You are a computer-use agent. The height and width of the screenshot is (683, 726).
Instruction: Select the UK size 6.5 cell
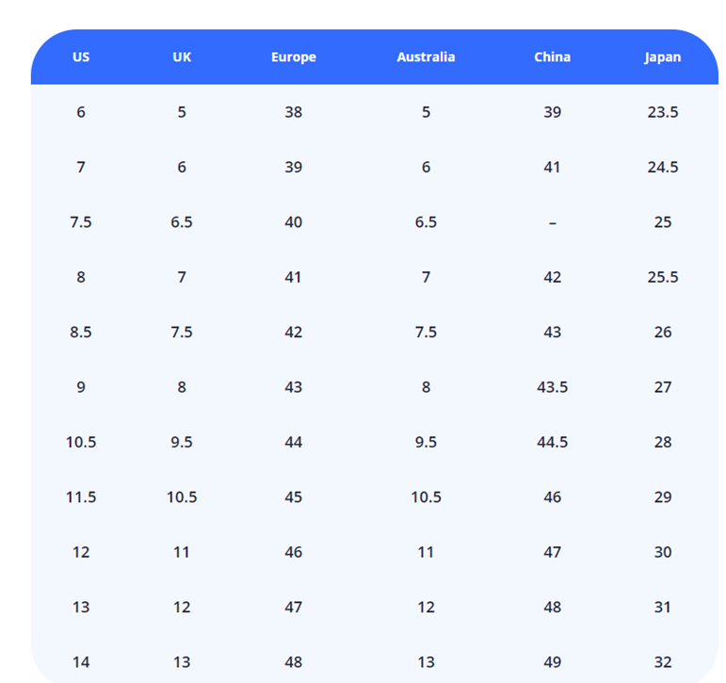point(182,222)
